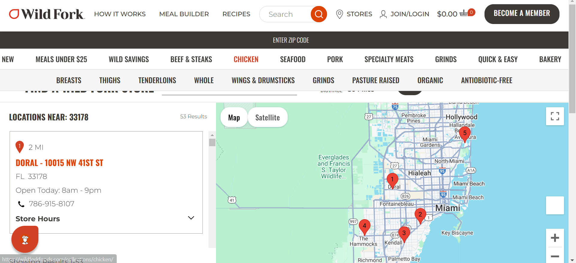
Task: Click the red pin icon beside 2 MI
Action: click(19, 147)
